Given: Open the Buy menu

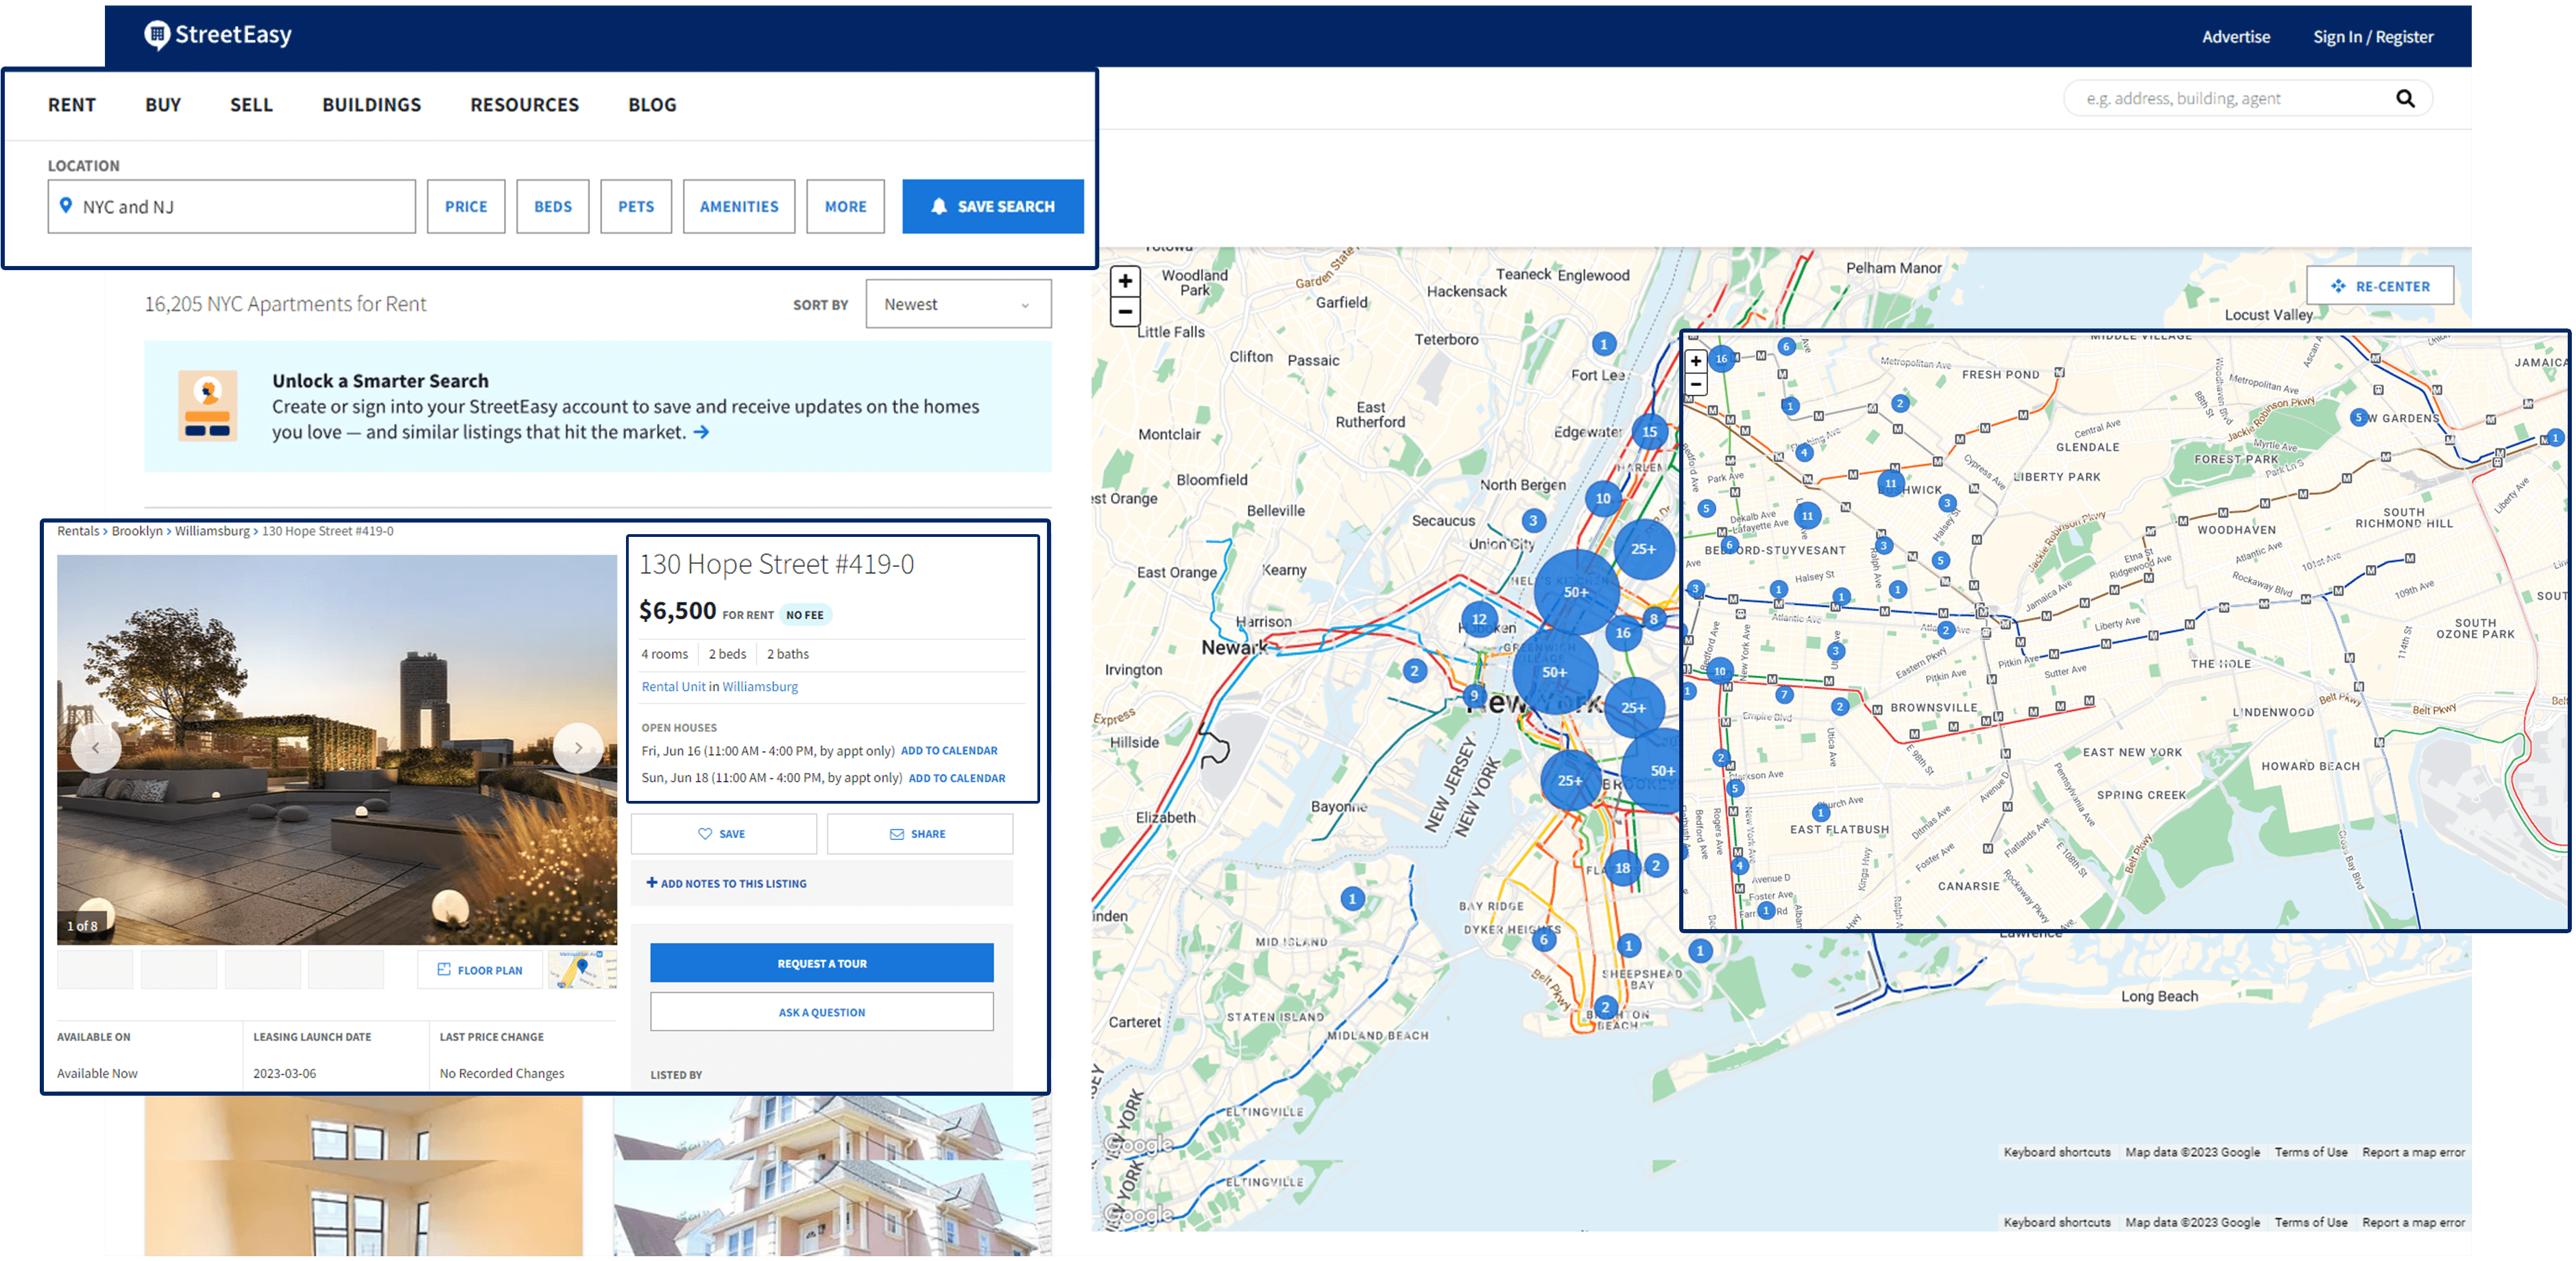Looking at the screenshot, I should [163, 105].
